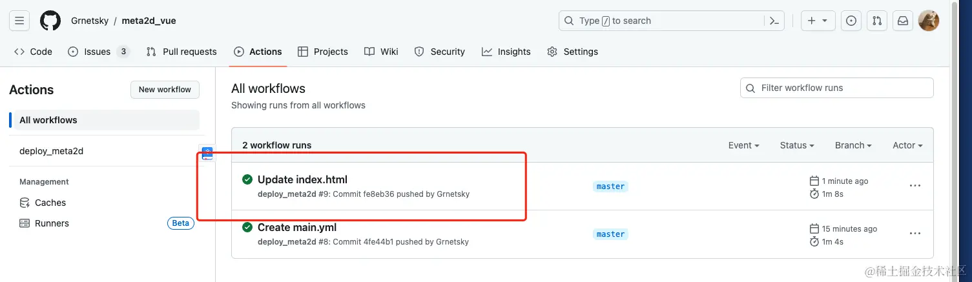Open options menu for Update index.html run
This screenshot has height=282, width=972.
[915, 186]
